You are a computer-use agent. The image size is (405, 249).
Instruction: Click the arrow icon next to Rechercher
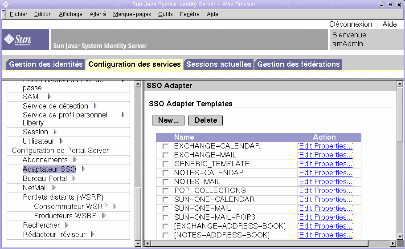pos(67,225)
